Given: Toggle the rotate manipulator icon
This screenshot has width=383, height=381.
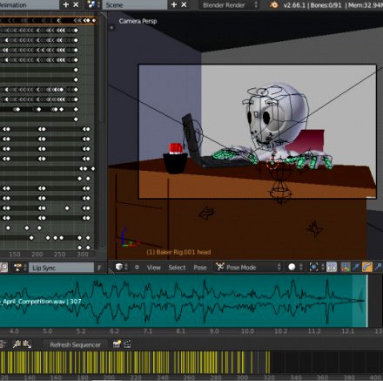Looking at the screenshot, I should pyautogui.click(x=367, y=267).
